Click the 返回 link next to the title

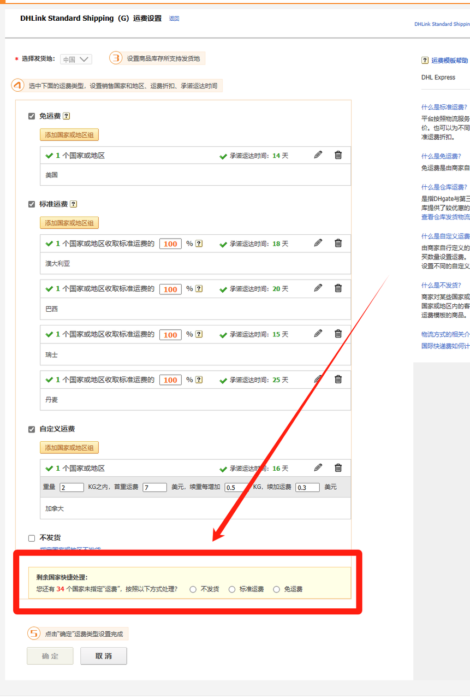(174, 19)
